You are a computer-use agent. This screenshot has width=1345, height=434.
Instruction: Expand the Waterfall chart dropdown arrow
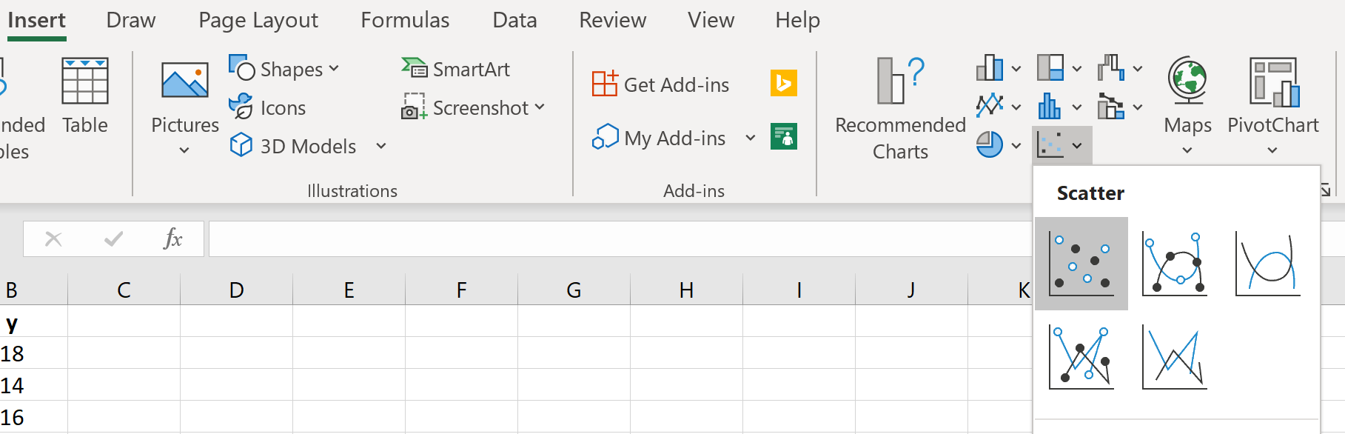pyautogui.click(x=1138, y=68)
